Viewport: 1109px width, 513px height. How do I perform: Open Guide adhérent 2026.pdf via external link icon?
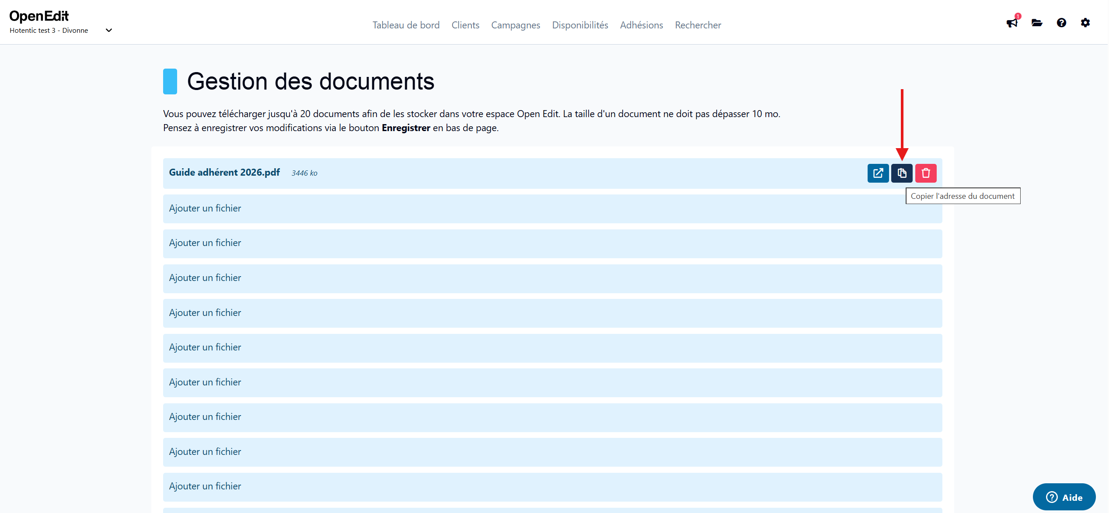tap(878, 173)
